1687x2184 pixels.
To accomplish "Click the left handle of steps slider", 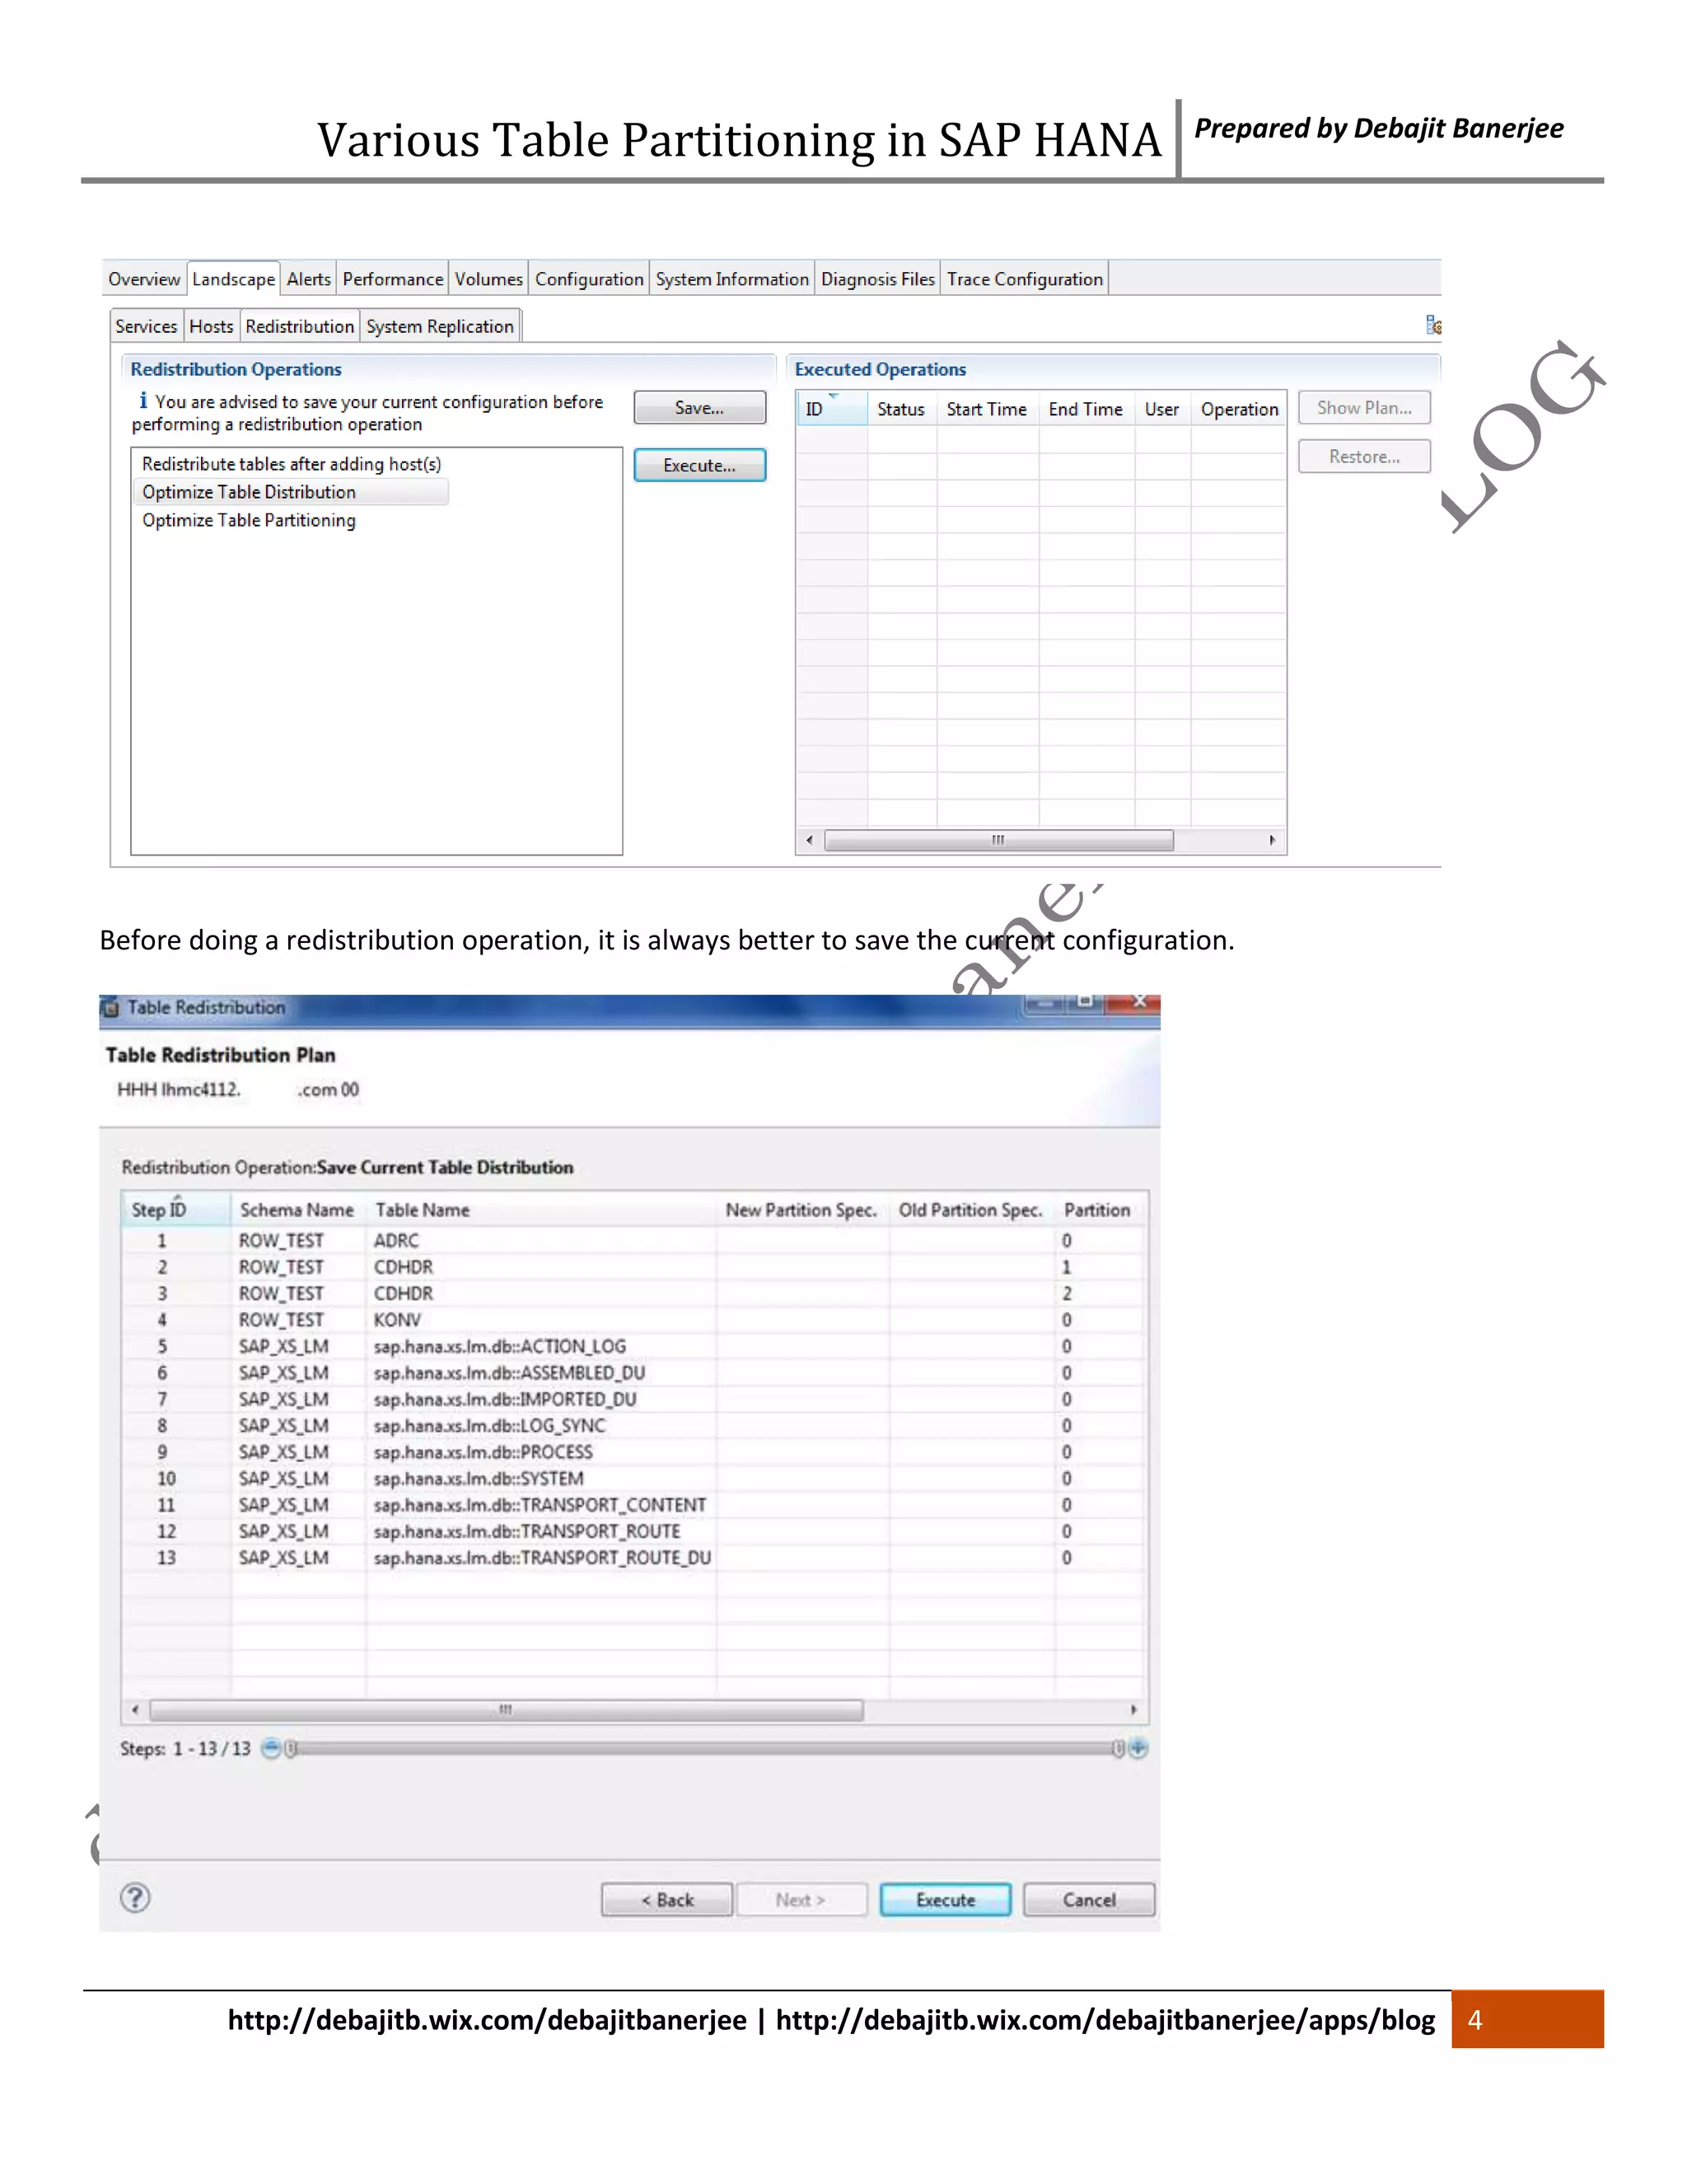I will [x=291, y=1748].
